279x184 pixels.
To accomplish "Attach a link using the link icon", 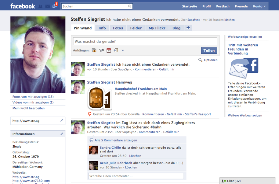I will coord(116,50).
